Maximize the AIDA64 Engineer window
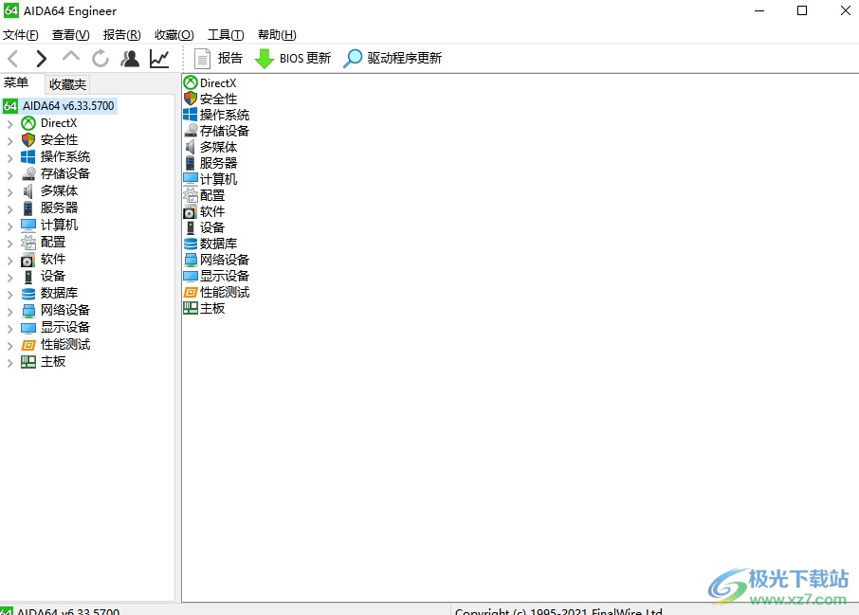Viewport: 859px width, 615px height. (x=802, y=11)
